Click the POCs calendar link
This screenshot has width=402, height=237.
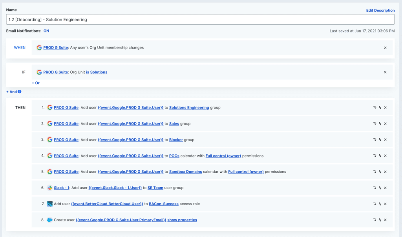[x=174, y=156]
